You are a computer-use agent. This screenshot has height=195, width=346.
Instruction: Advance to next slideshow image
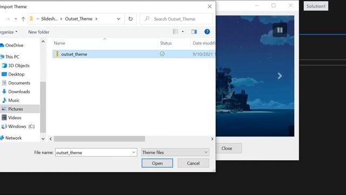point(280,76)
